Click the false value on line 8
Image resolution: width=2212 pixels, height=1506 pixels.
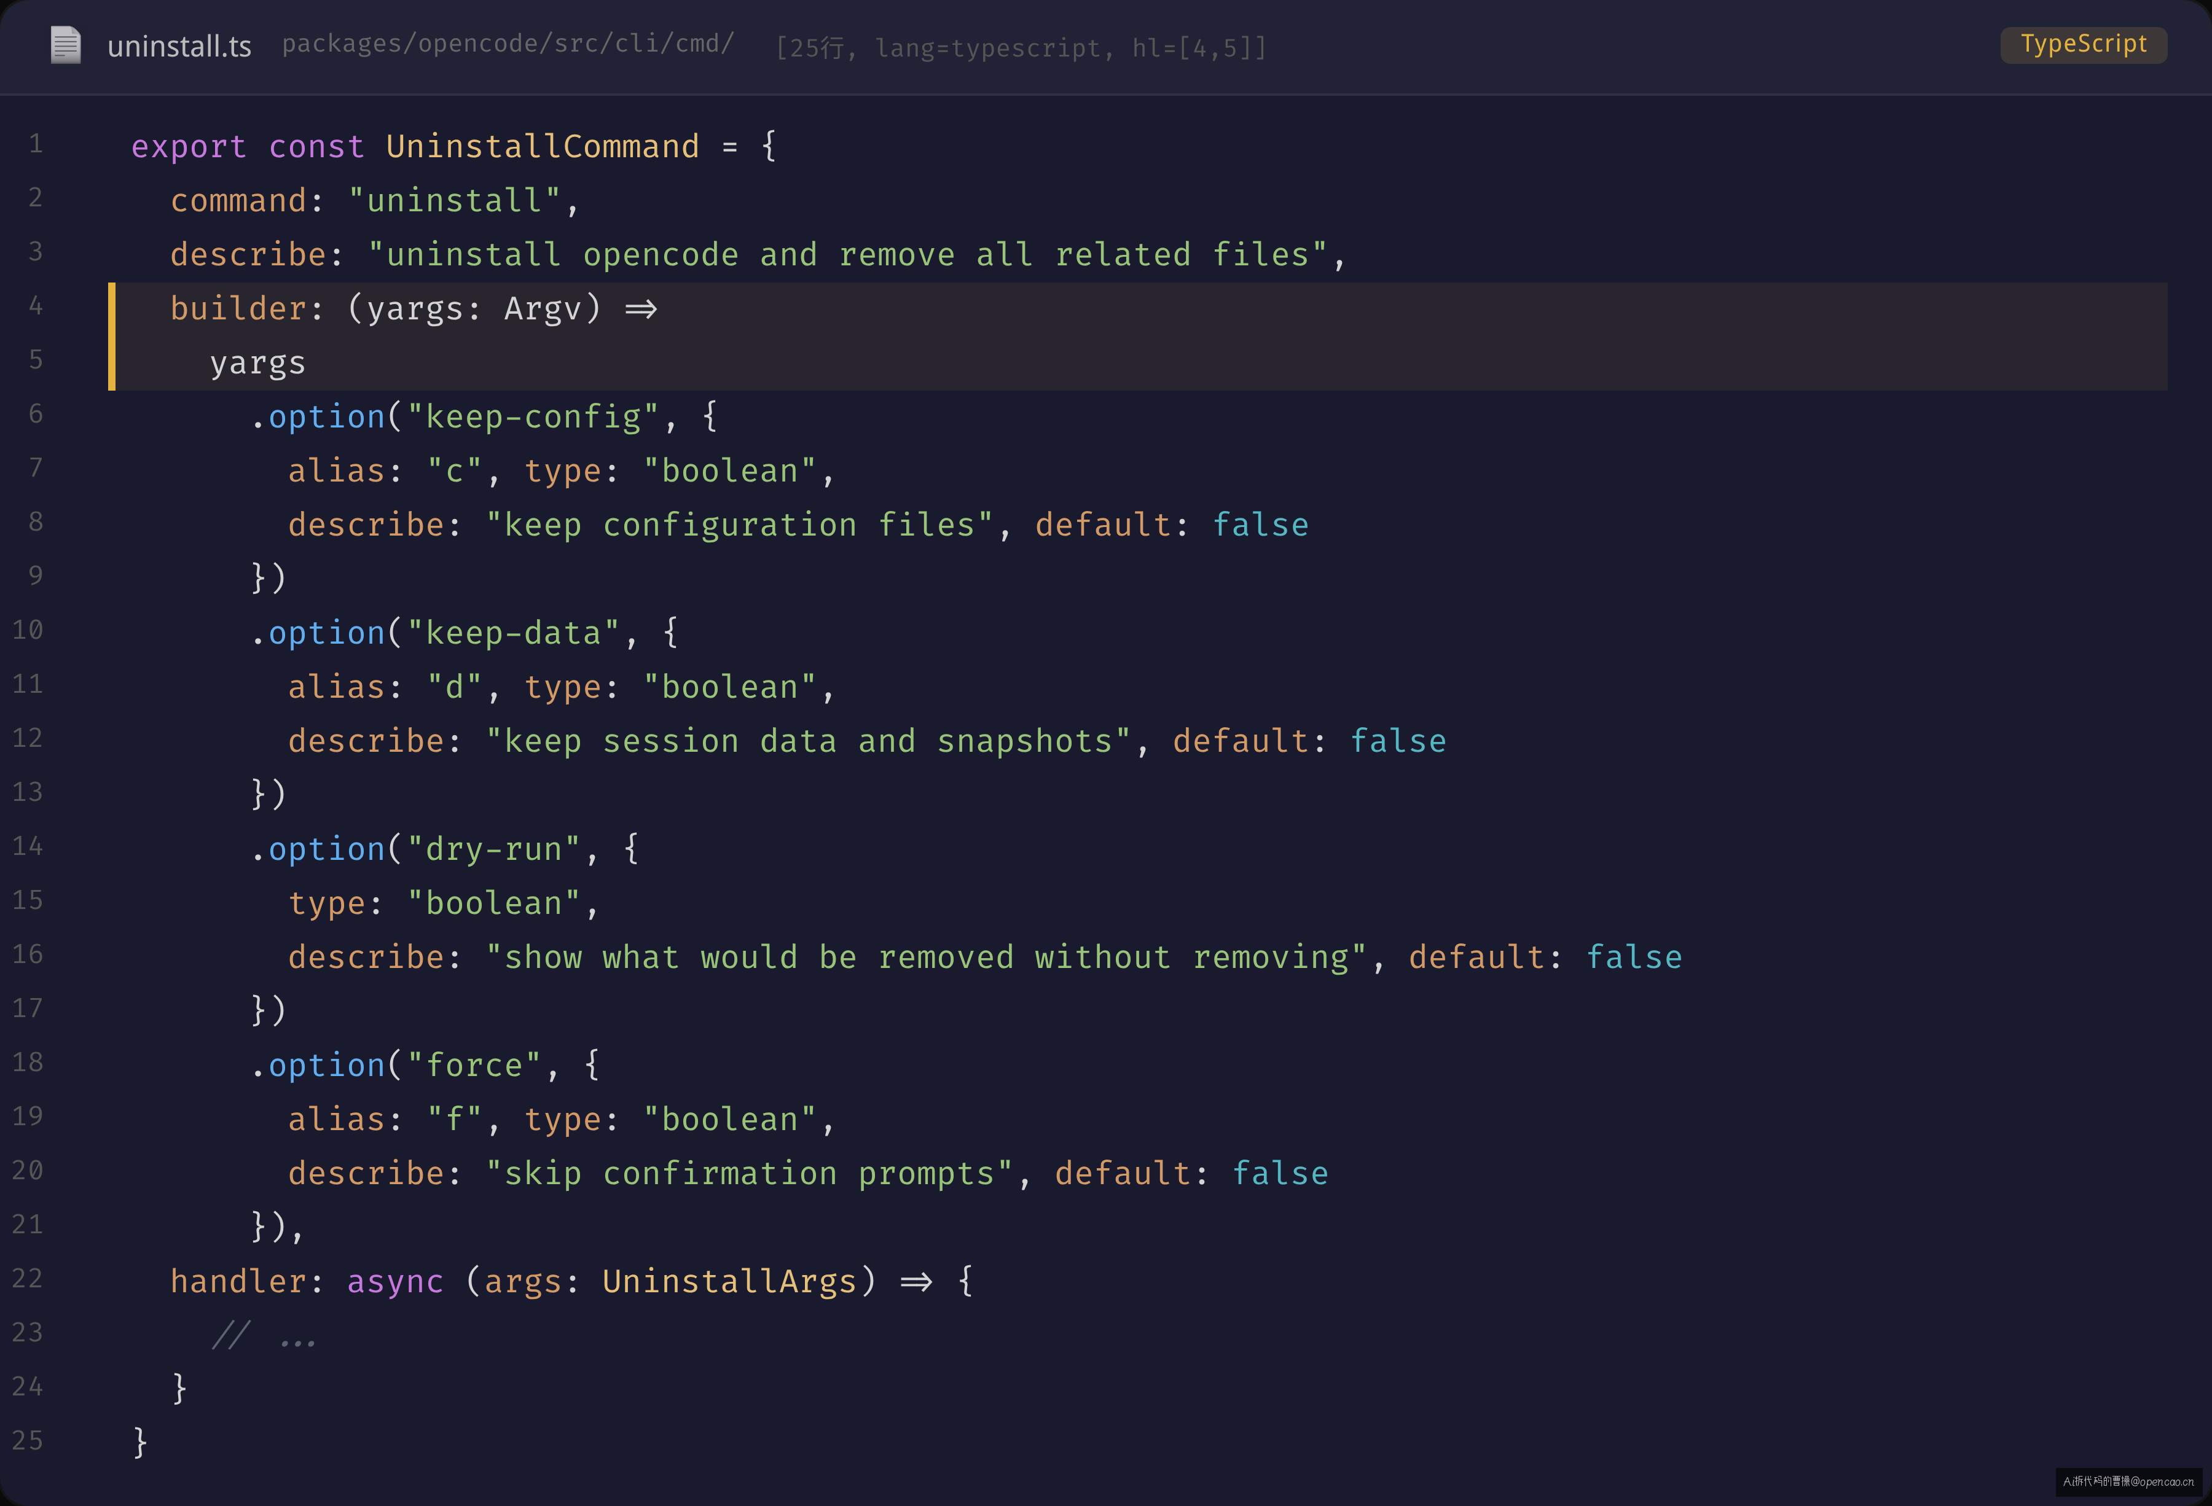coord(1260,525)
